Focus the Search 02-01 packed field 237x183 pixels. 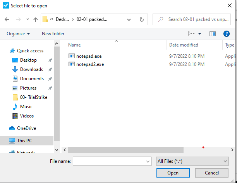[x=192, y=19]
